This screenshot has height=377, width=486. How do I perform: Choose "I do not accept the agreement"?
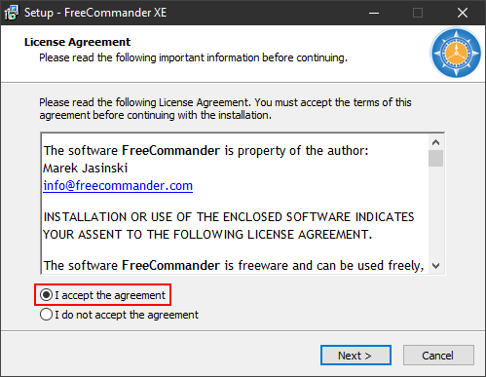tap(46, 315)
